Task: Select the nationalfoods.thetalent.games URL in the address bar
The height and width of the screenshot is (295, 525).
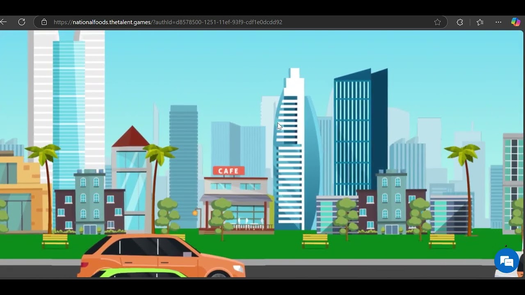Action: point(168,22)
